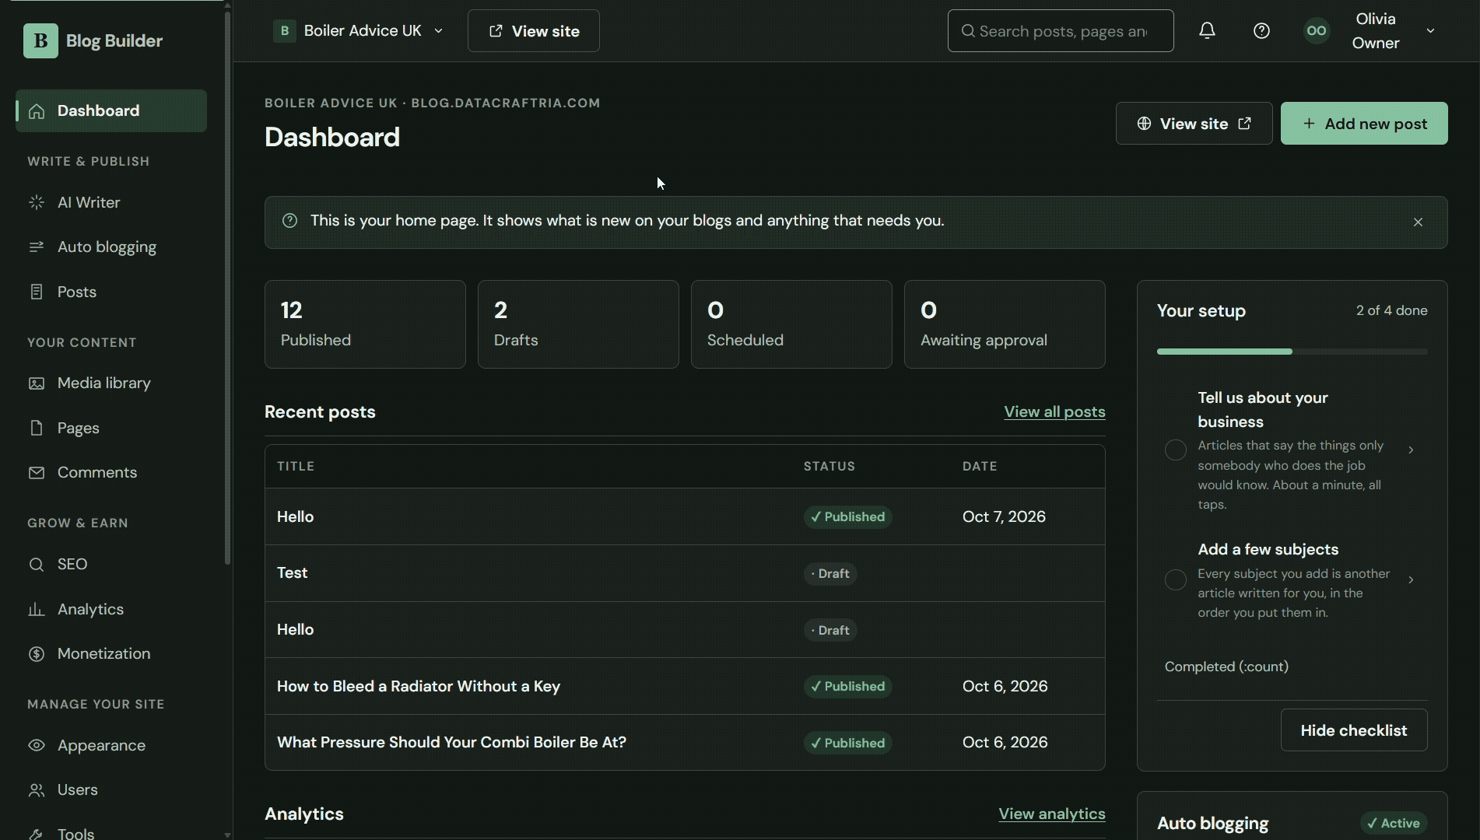Image resolution: width=1480 pixels, height=840 pixels.
Task: Open the help question mark icon
Action: (1261, 31)
